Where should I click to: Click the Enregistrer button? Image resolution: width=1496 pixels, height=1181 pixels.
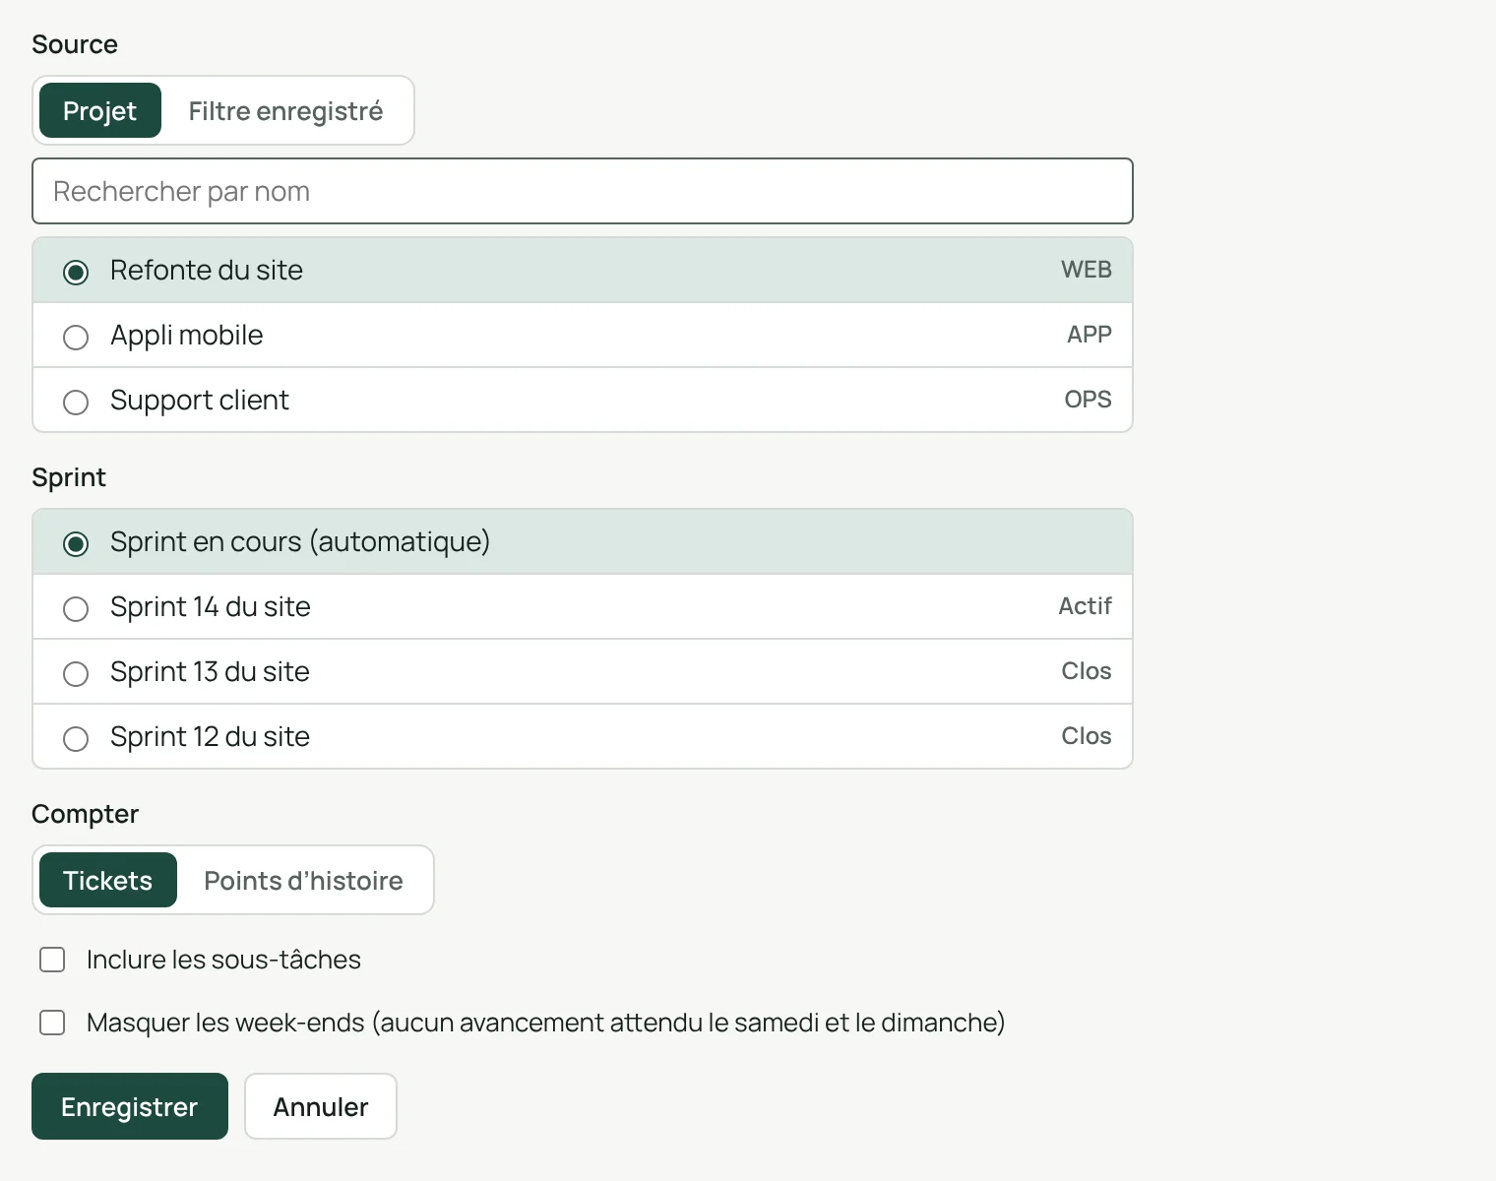(130, 1106)
